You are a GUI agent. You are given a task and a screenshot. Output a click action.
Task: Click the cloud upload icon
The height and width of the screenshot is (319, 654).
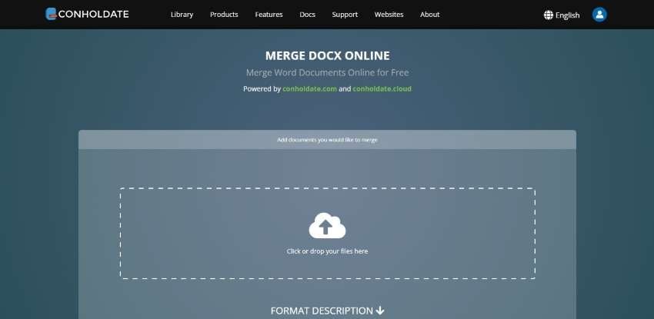click(x=327, y=226)
